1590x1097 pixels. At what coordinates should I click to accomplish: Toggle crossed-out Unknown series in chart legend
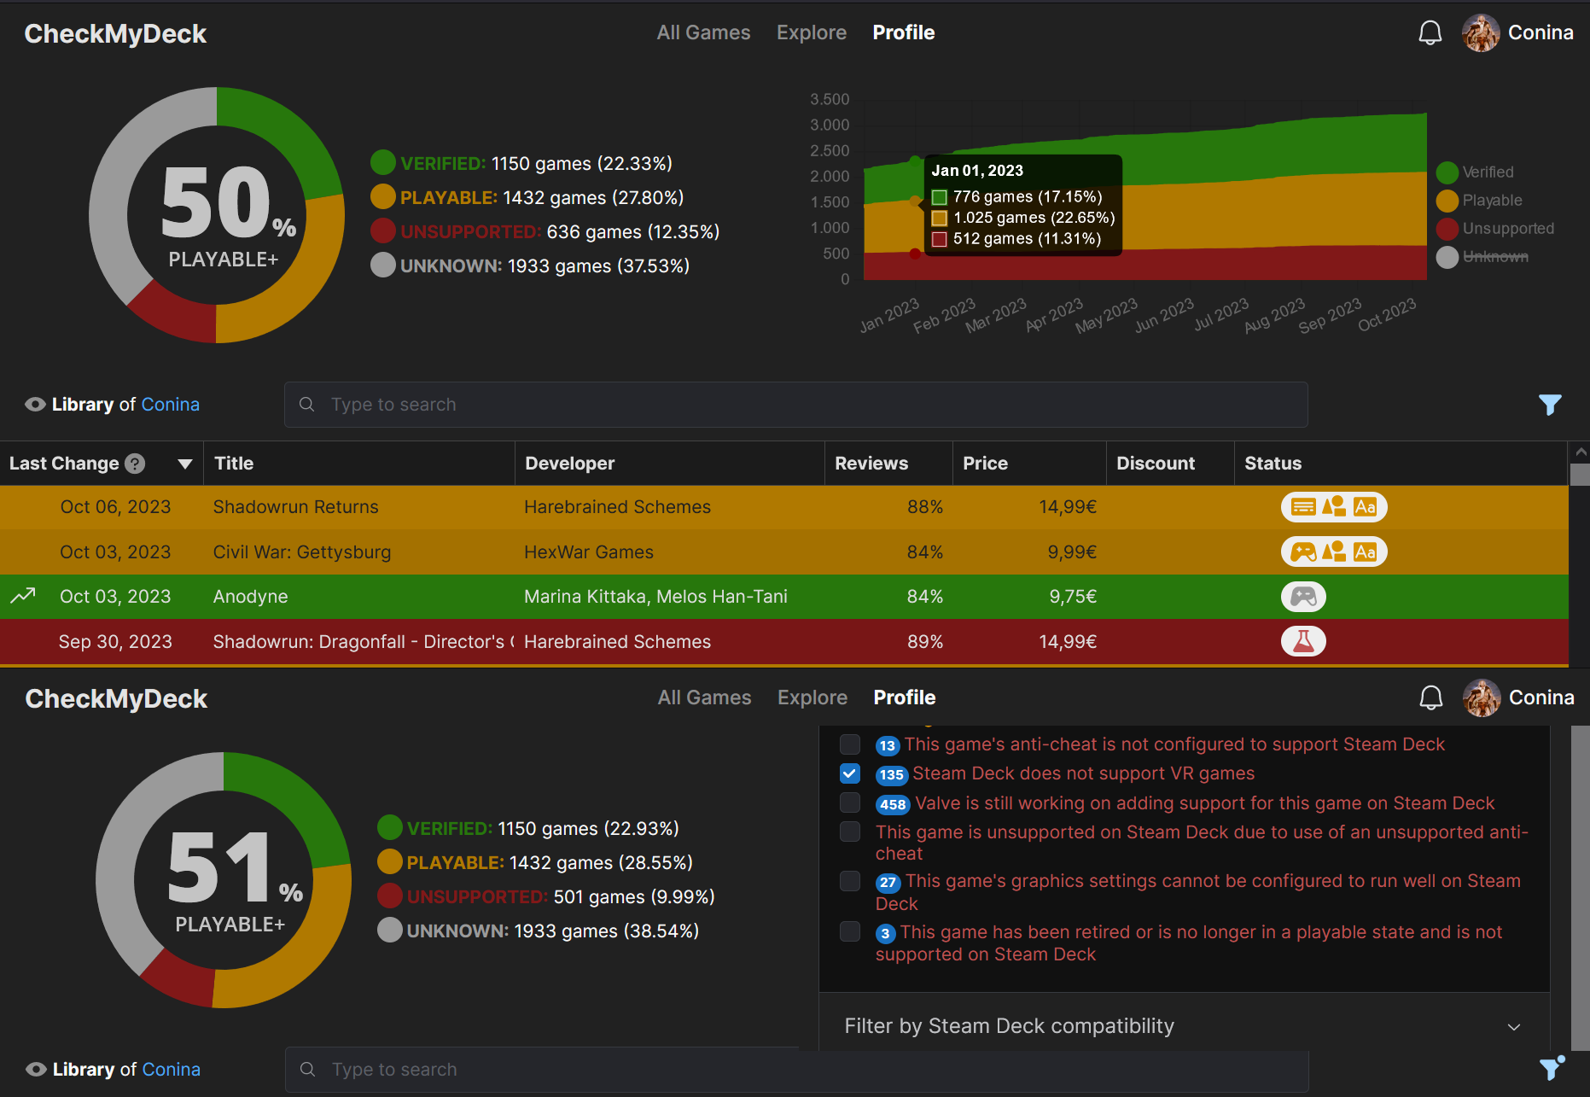(1482, 257)
